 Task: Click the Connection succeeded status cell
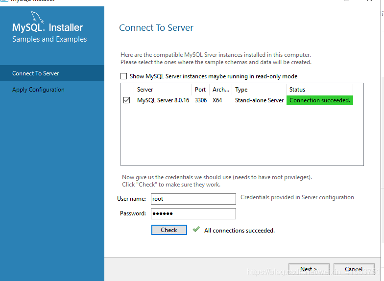[320, 100]
